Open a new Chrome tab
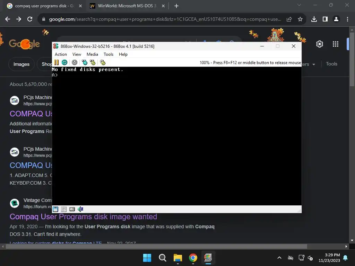The width and height of the screenshot is (355, 266). tap(176, 6)
